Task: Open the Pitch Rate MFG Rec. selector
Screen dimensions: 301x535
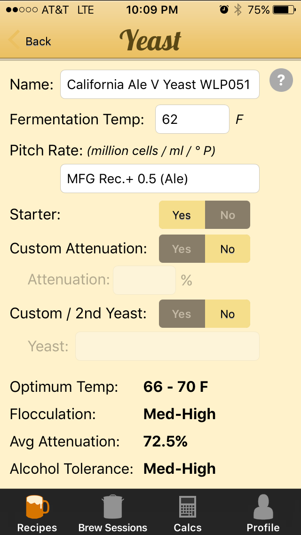Action: click(160, 178)
